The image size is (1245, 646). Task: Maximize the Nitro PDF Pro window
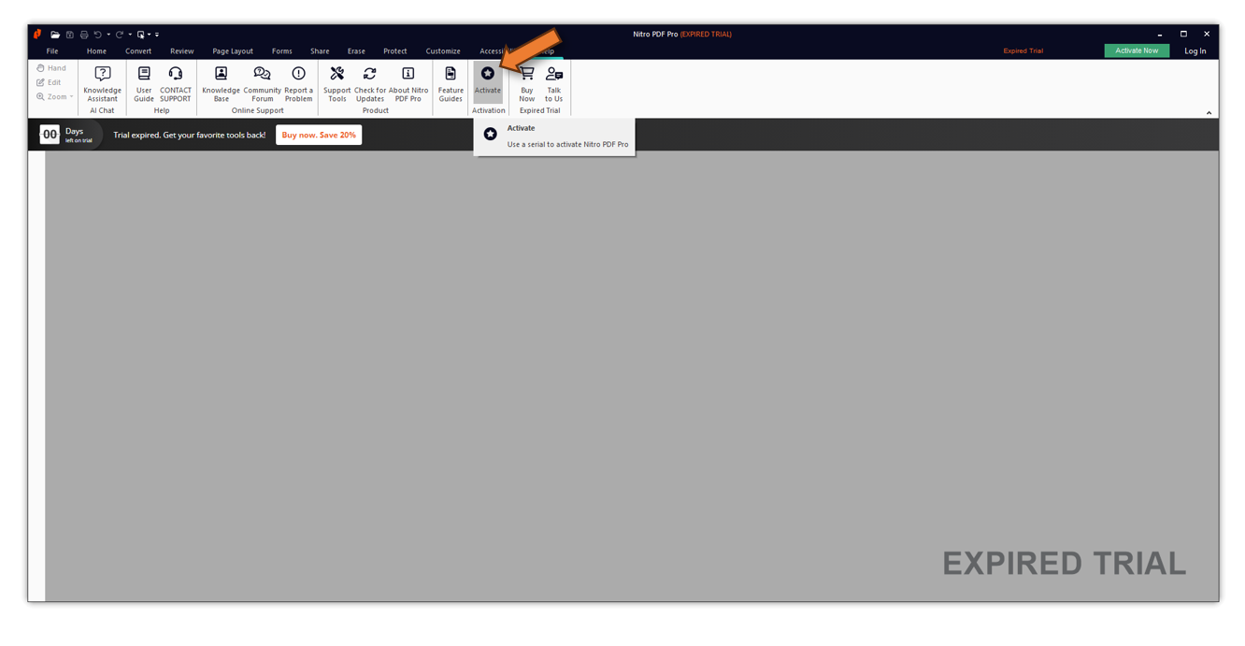[x=1183, y=35]
